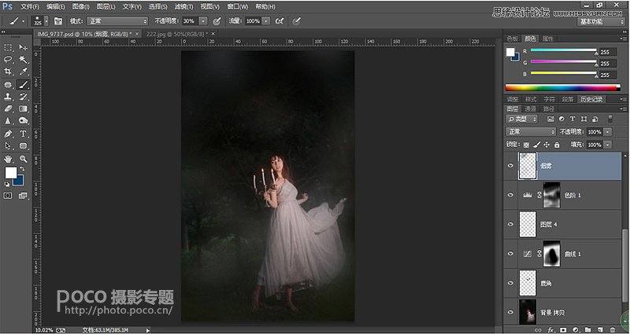This screenshot has height=334, width=630.
Task: Select the Lasso tool
Action: [8, 60]
